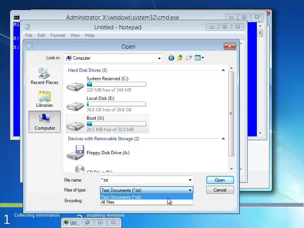Viewport: 304px width, 228px height.
Task: Minimize the Notepad window
Action: [212, 27]
